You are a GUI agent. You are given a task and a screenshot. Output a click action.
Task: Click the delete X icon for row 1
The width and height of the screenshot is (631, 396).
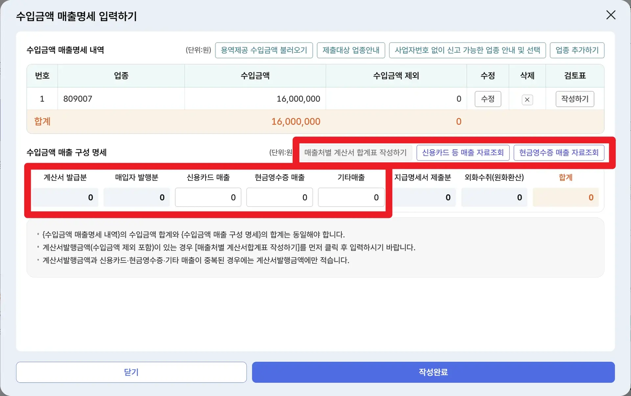527,100
